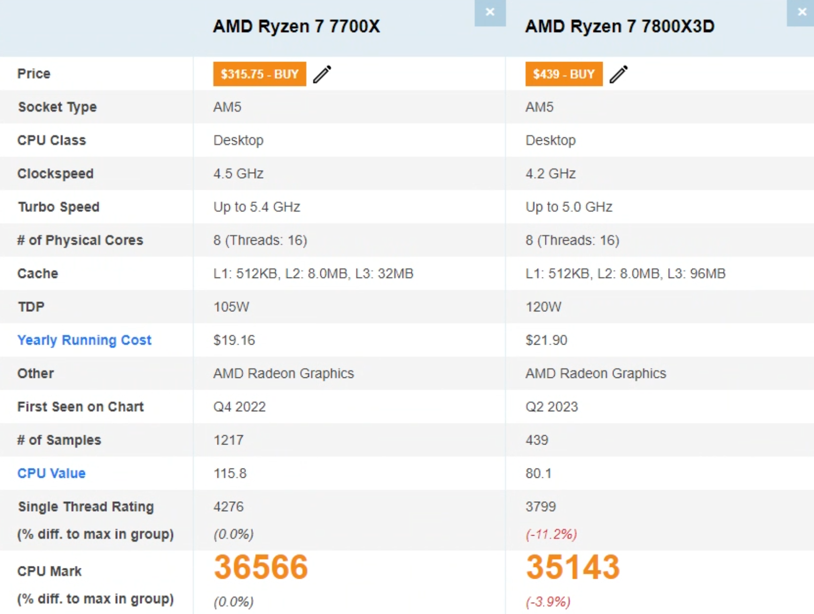Click the Turbo Speed row label
The width and height of the screenshot is (814, 614).
(58, 207)
